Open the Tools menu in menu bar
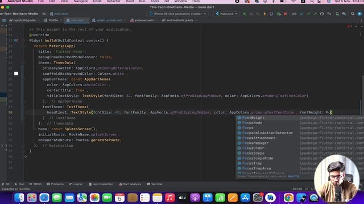 pos(155,1)
